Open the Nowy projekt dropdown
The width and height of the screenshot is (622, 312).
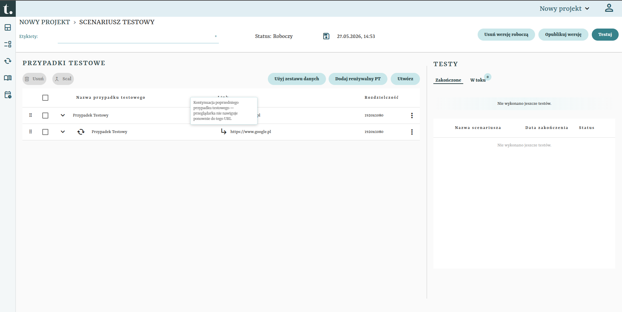tap(564, 9)
